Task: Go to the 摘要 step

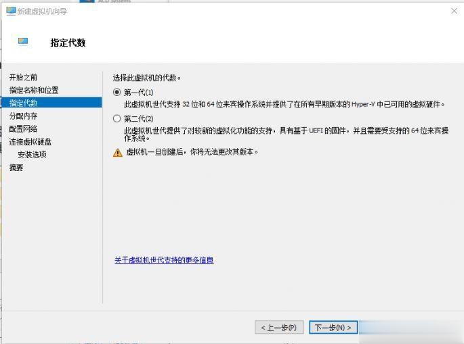Action: point(16,168)
